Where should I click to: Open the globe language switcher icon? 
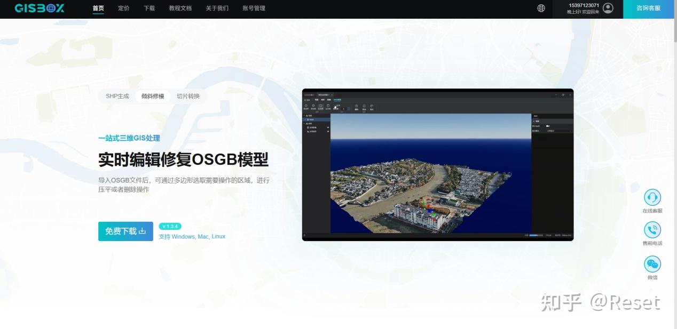click(x=541, y=9)
